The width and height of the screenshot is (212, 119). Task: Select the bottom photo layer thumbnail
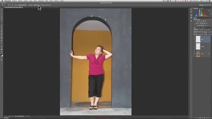(198, 54)
